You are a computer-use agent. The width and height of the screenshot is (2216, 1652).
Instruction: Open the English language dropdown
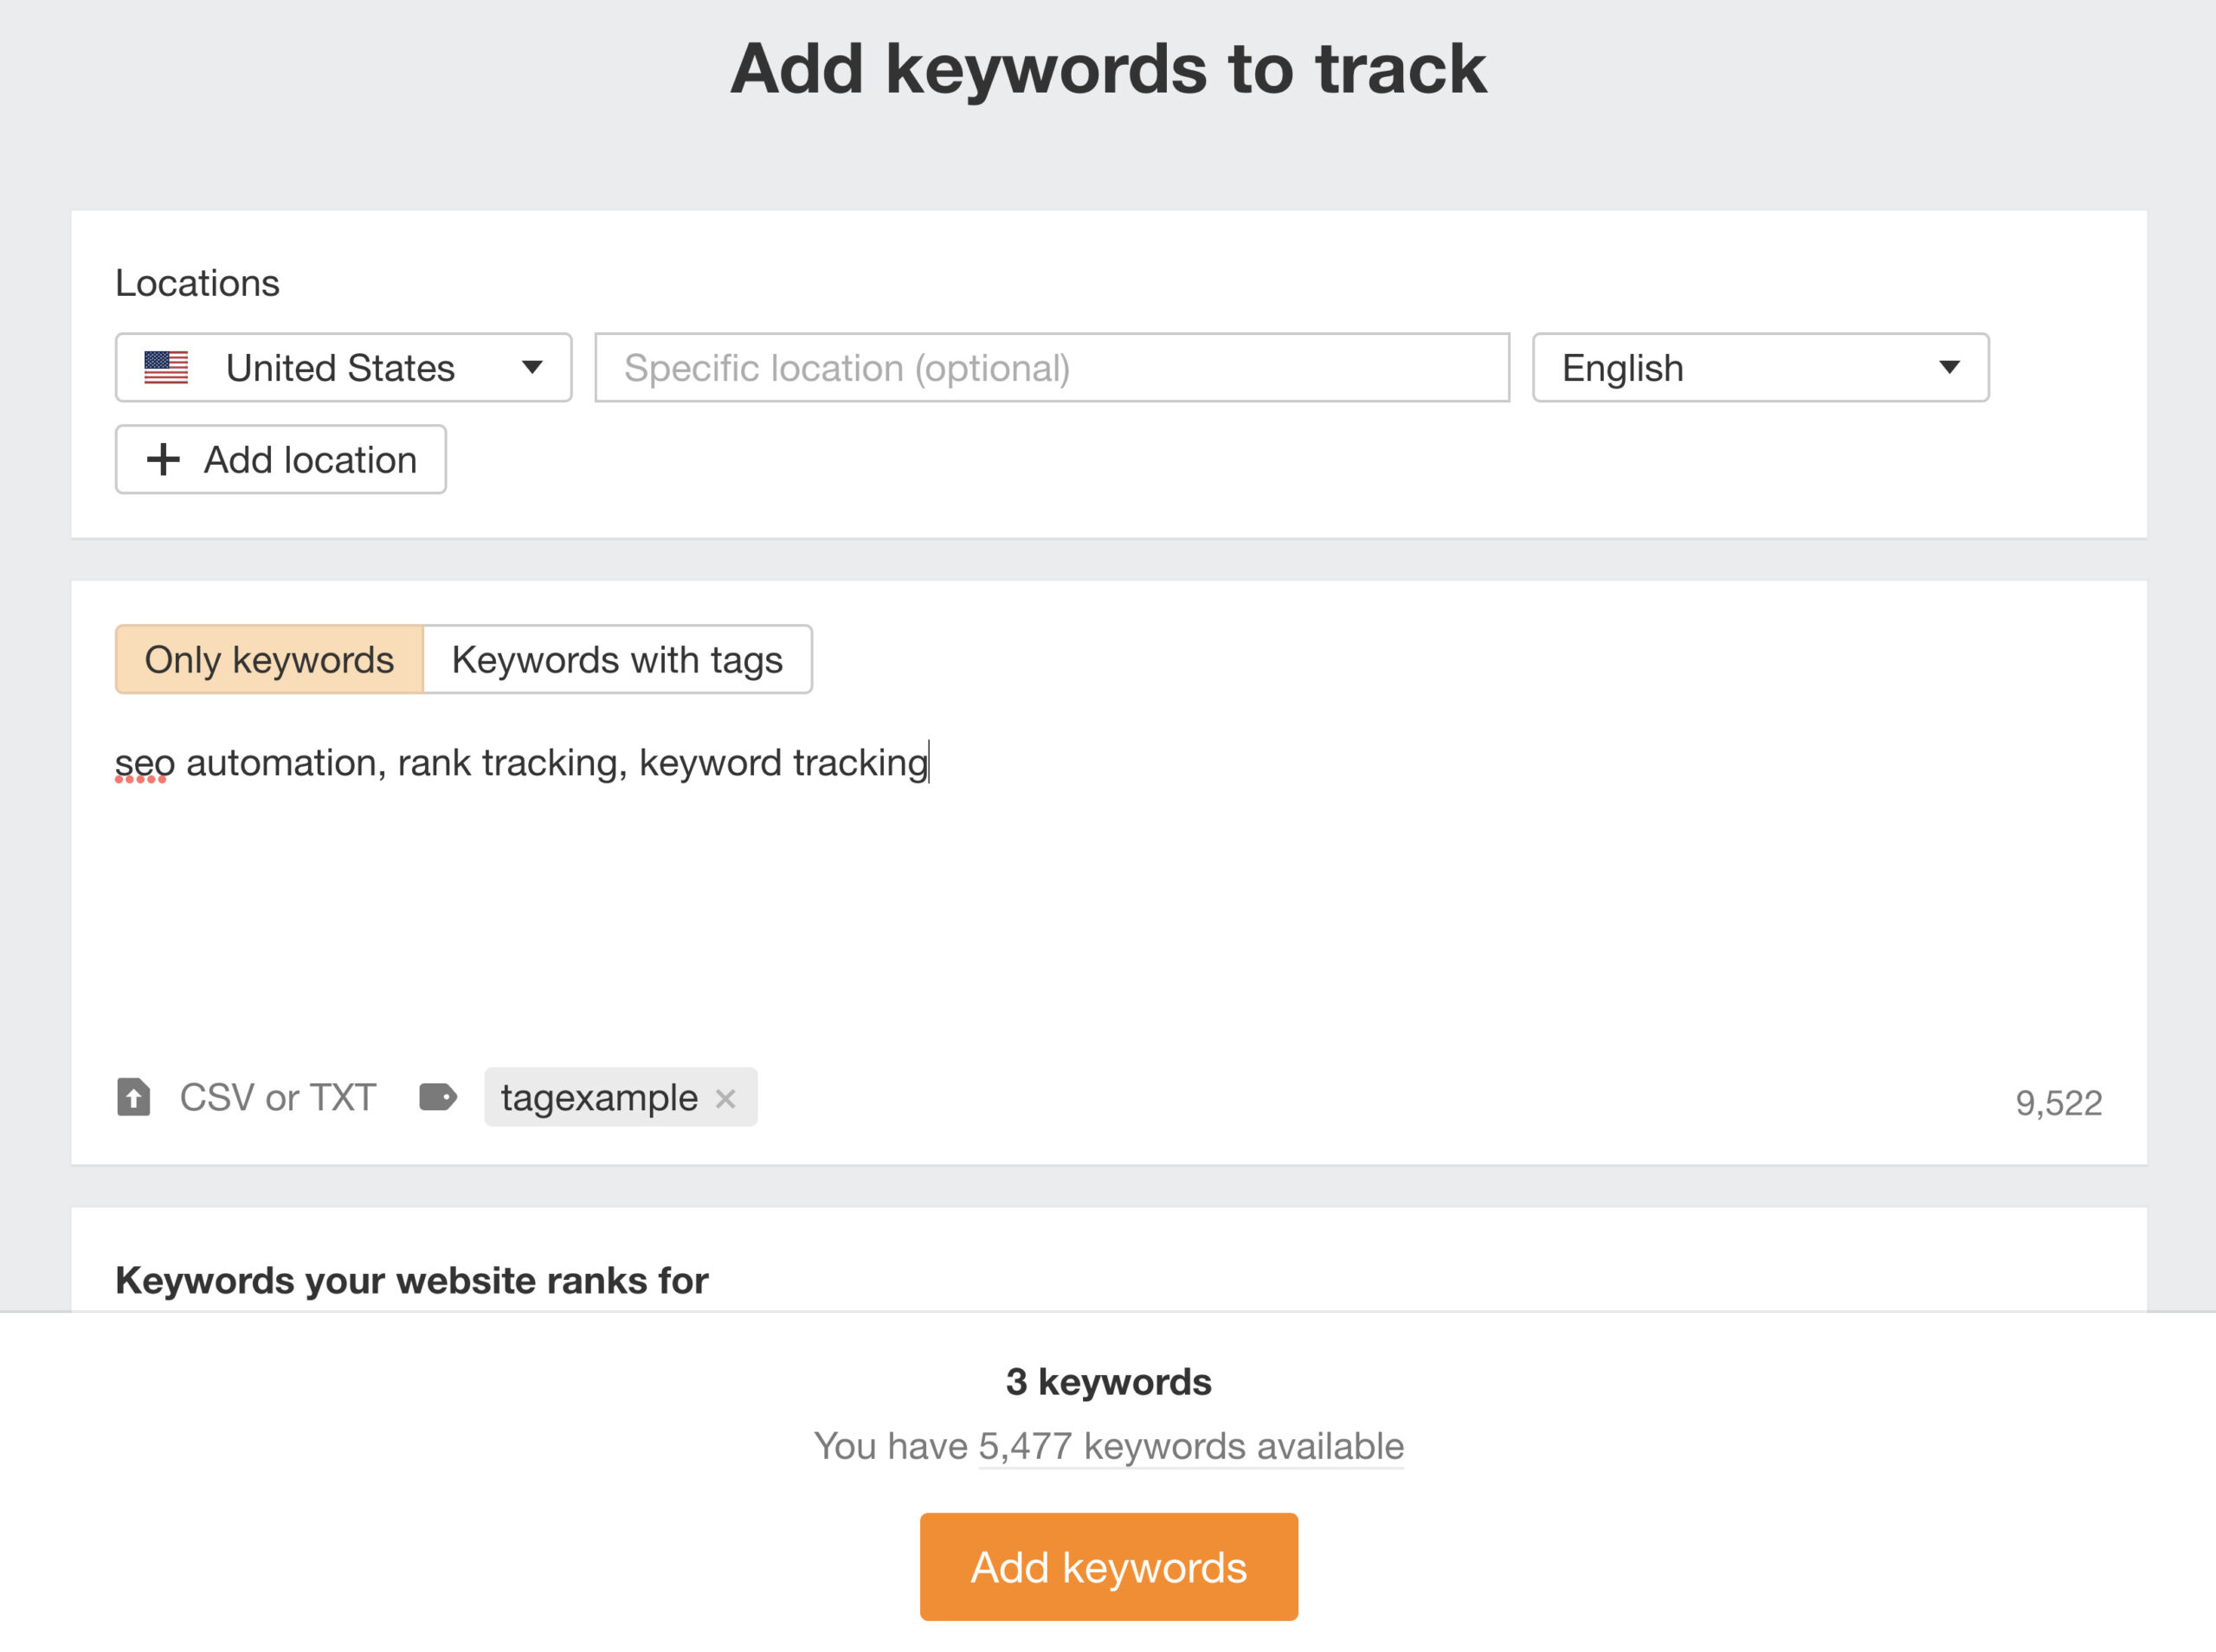pos(1758,367)
